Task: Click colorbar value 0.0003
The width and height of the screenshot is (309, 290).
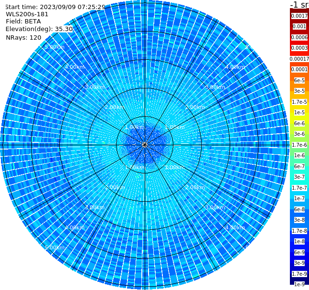Action: tap(299, 48)
